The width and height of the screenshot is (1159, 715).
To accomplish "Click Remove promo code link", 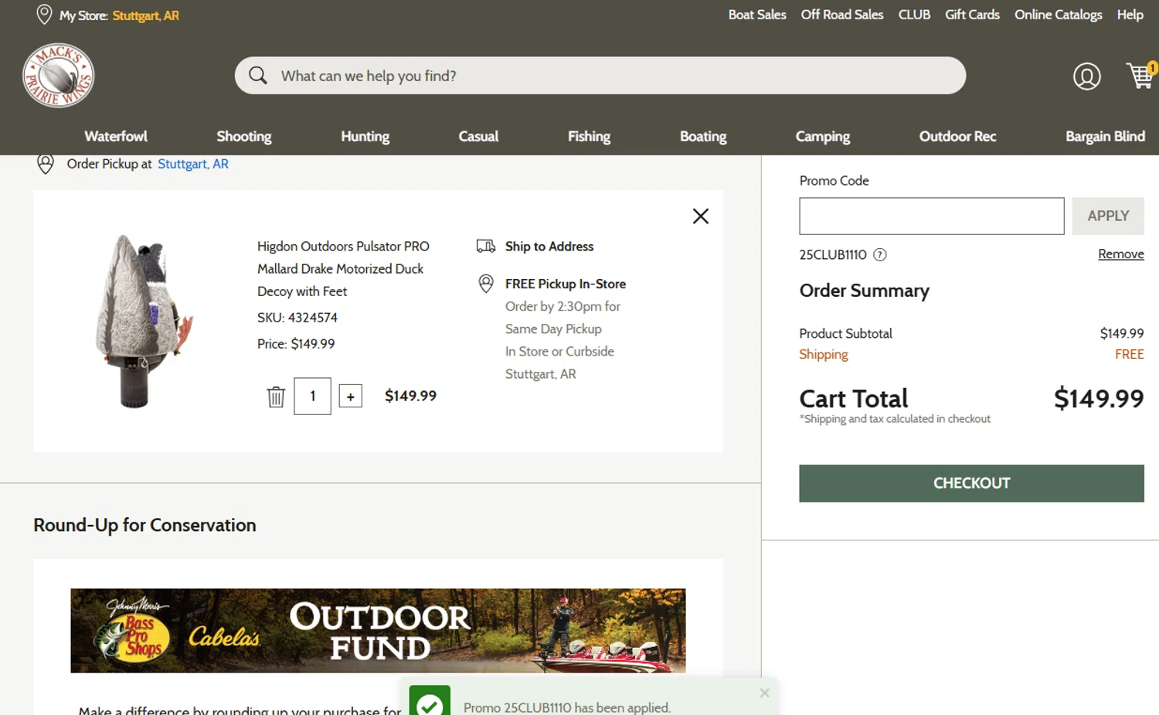I will click(x=1121, y=254).
